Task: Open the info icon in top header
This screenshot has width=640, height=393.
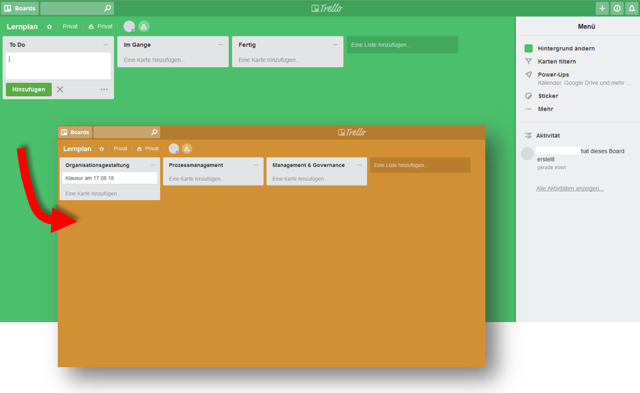Action: (x=617, y=9)
